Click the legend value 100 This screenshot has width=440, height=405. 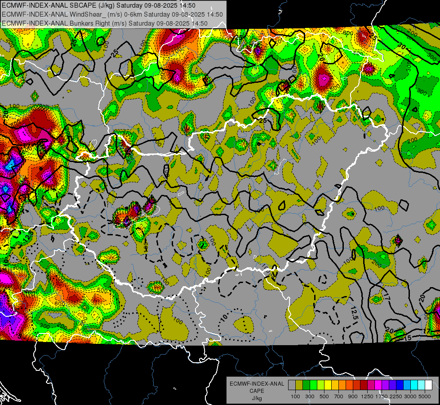(x=295, y=396)
